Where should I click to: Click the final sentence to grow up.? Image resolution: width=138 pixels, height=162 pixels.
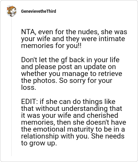point(39,143)
